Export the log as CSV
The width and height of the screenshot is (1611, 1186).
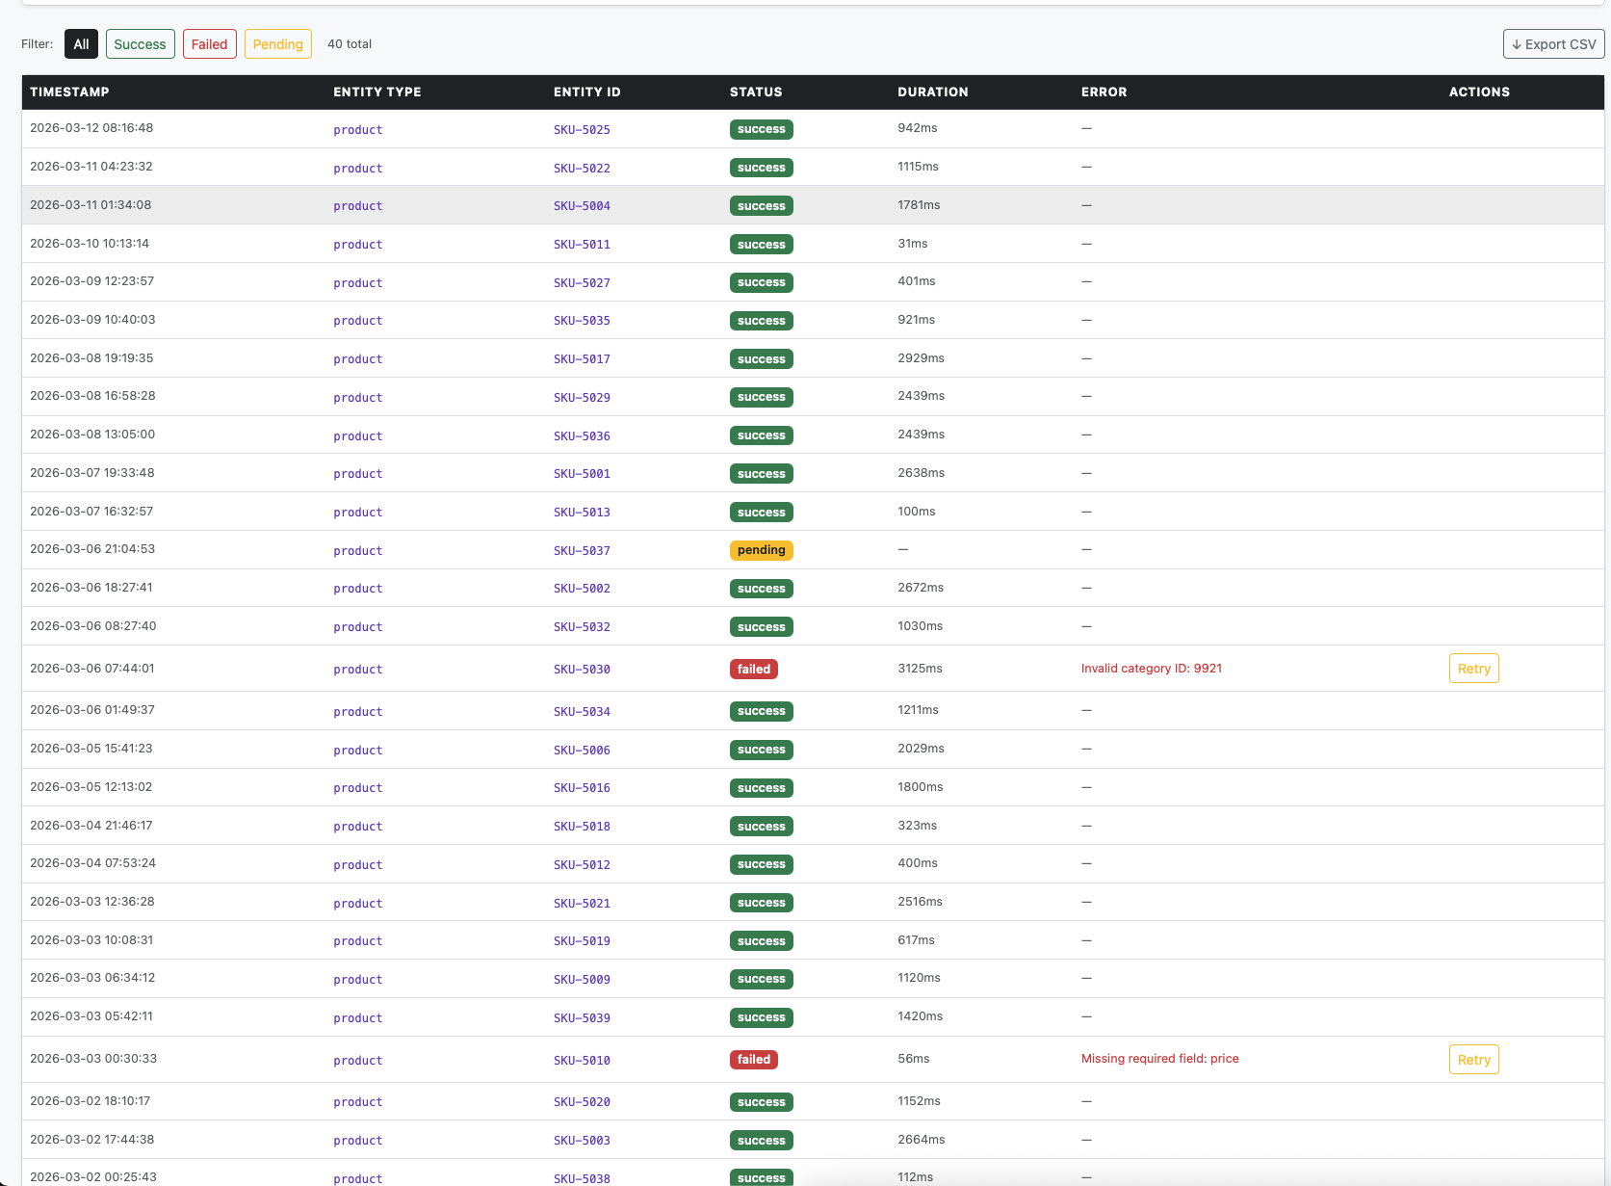pyautogui.click(x=1553, y=43)
